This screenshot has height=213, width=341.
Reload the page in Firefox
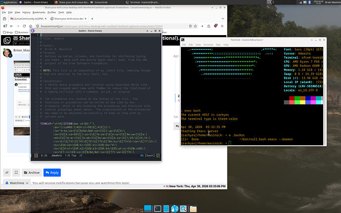point(24,26)
